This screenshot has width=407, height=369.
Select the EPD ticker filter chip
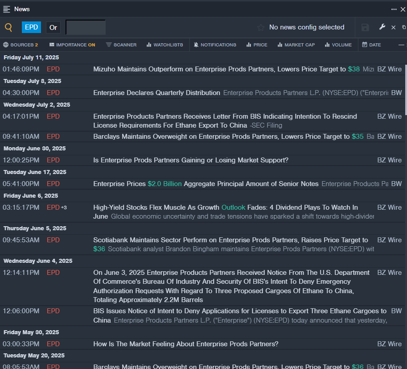(31, 27)
